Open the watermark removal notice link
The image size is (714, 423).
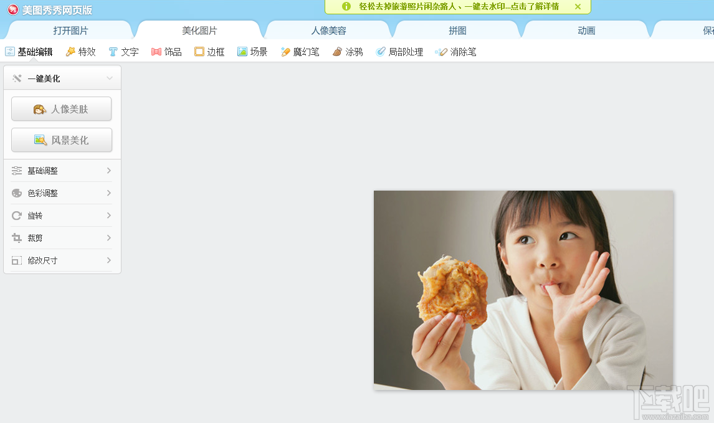pos(459,6)
